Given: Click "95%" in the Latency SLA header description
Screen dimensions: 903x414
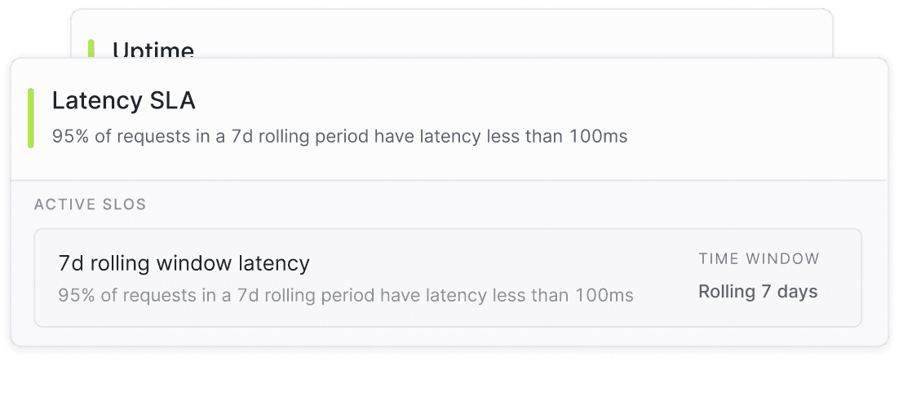Looking at the screenshot, I should 71,136.
